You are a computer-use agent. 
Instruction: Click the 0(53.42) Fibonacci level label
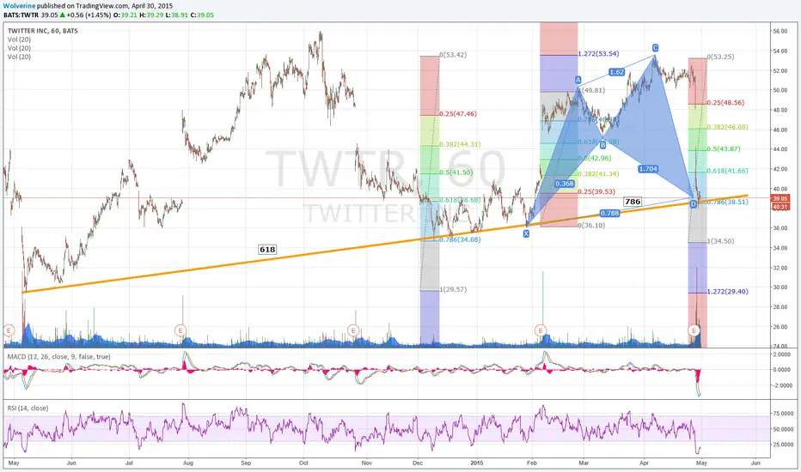click(453, 55)
